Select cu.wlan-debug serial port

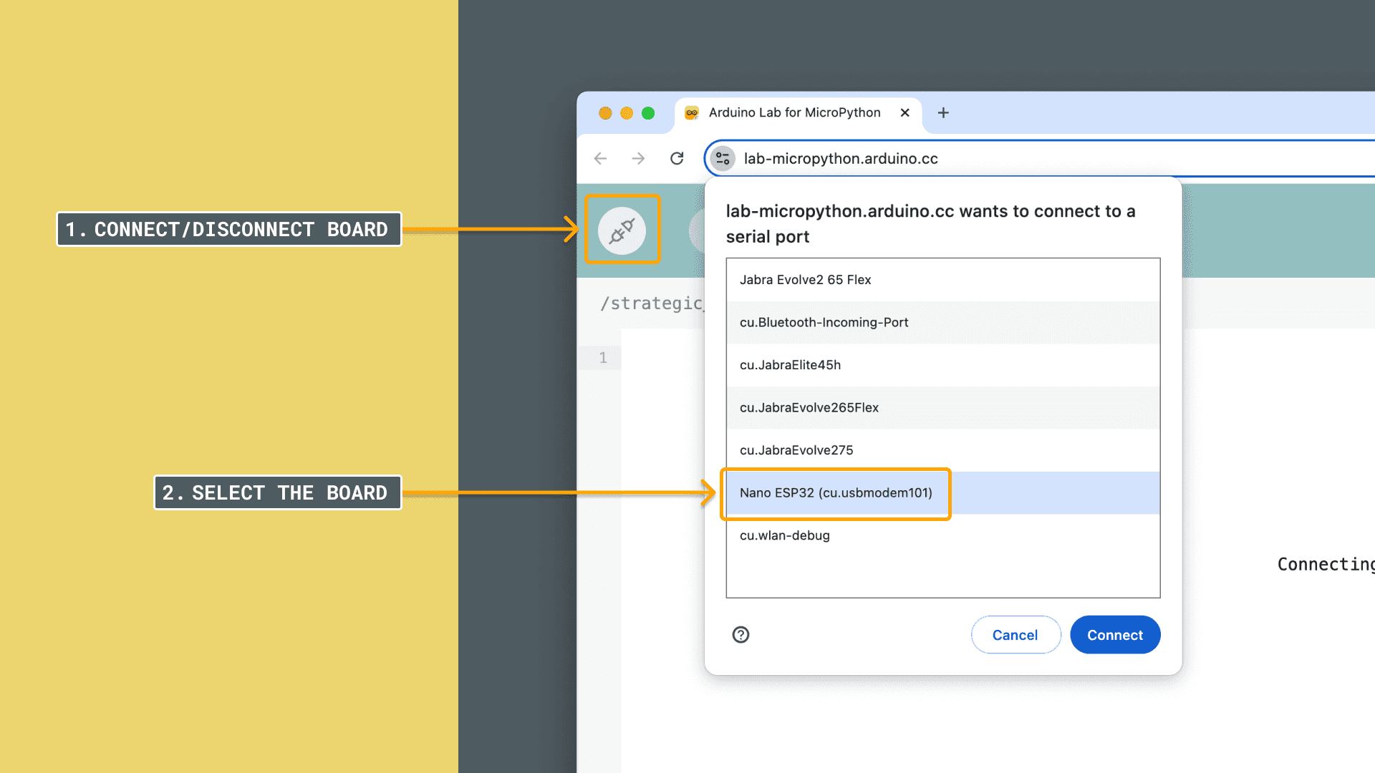[x=784, y=535]
